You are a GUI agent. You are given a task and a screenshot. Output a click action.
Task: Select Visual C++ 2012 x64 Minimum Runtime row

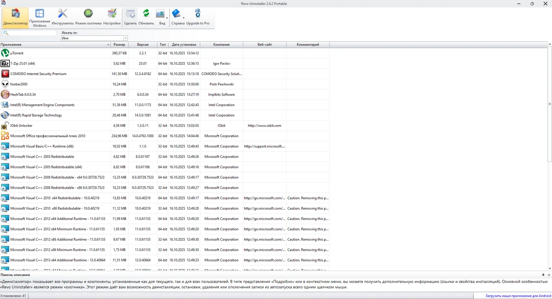click(x=165, y=229)
